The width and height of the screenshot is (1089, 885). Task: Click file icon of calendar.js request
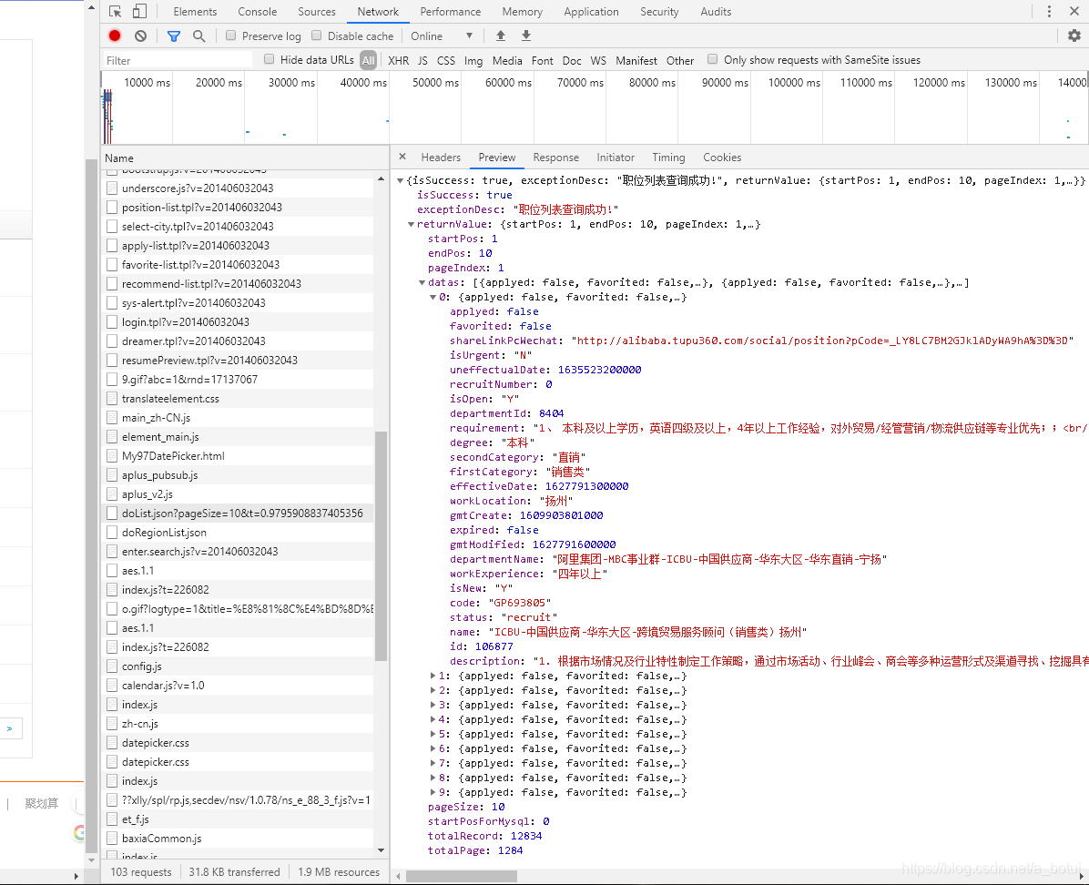pyautogui.click(x=111, y=685)
